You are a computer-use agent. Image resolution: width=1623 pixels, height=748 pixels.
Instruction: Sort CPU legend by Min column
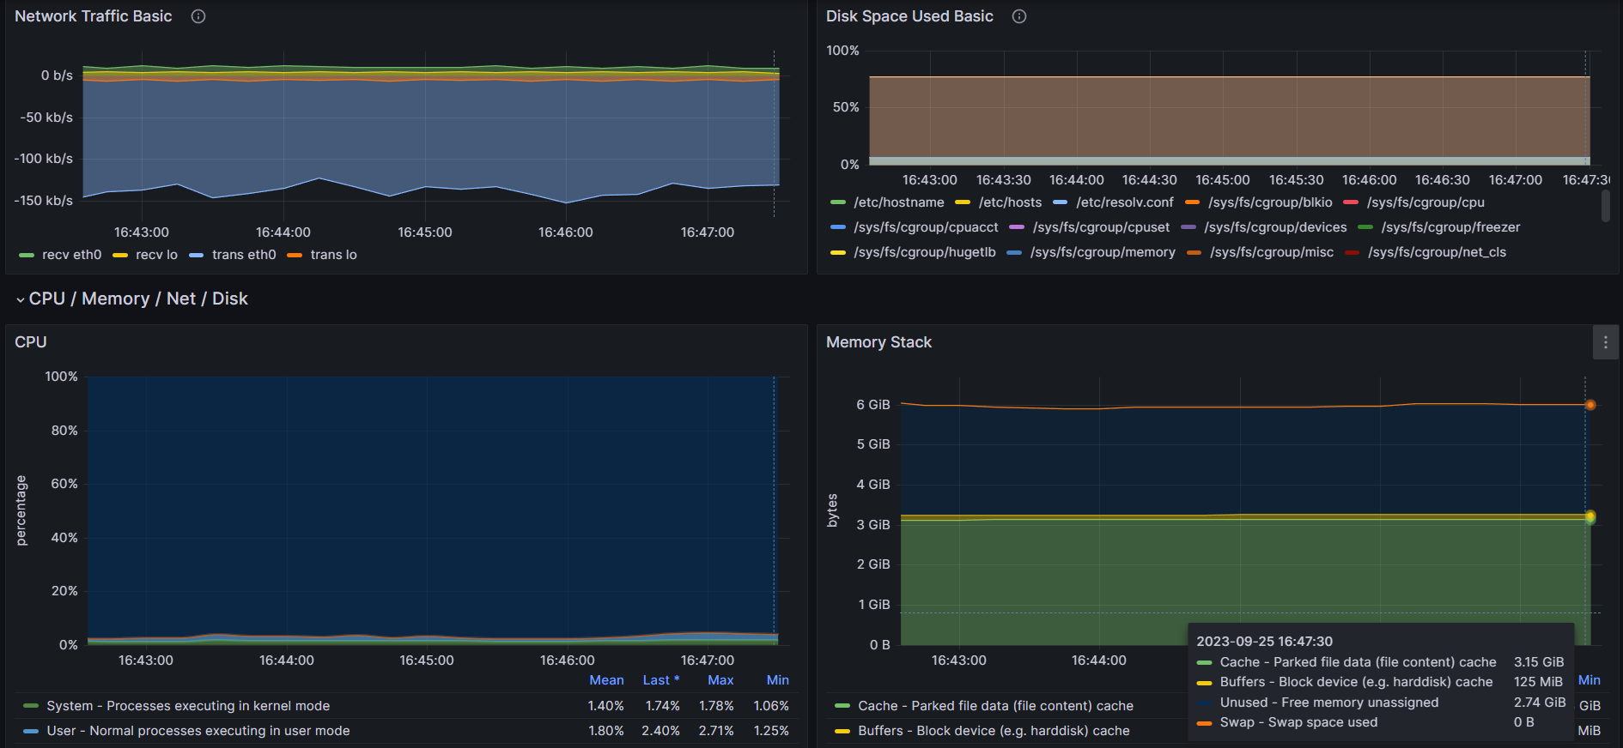(x=777, y=680)
